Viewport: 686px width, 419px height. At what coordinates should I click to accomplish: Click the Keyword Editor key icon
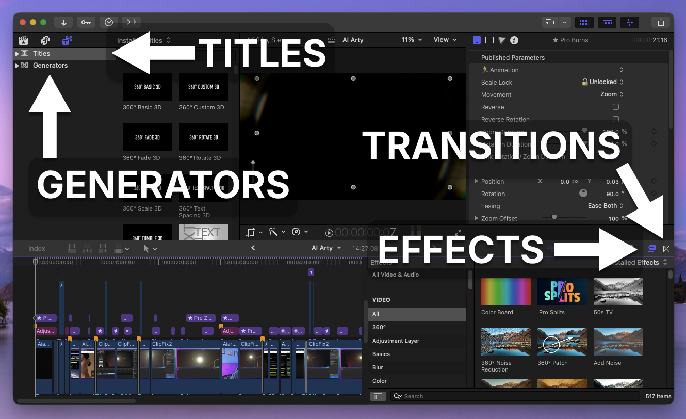(86, 22)
